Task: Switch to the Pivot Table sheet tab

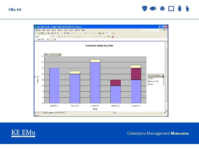Action: 59,113
